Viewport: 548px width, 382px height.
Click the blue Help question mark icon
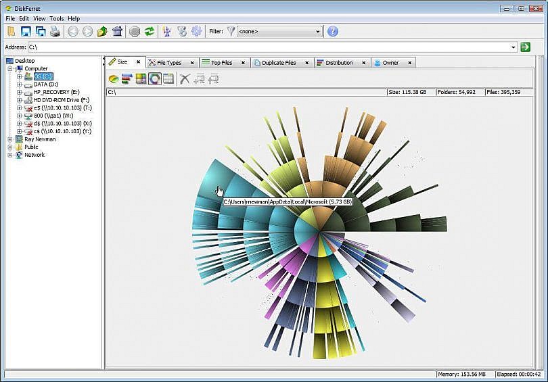(x=333, y=31)
